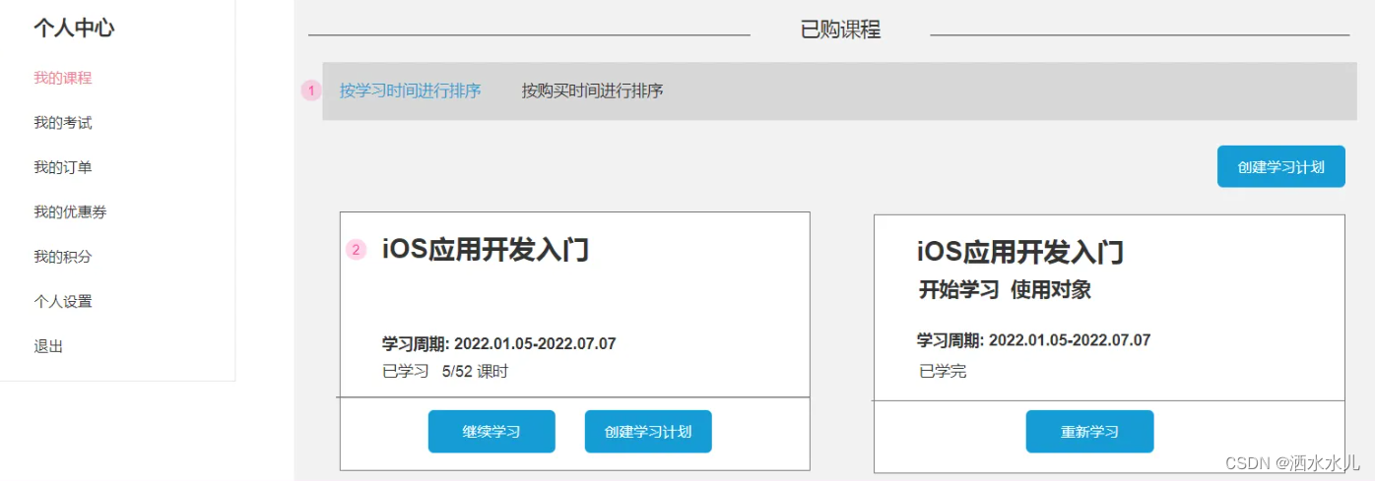Screen dimensions: 1375x481
Task: Click 已学习 5/52 课时 progress text
Action: [445, 371]
